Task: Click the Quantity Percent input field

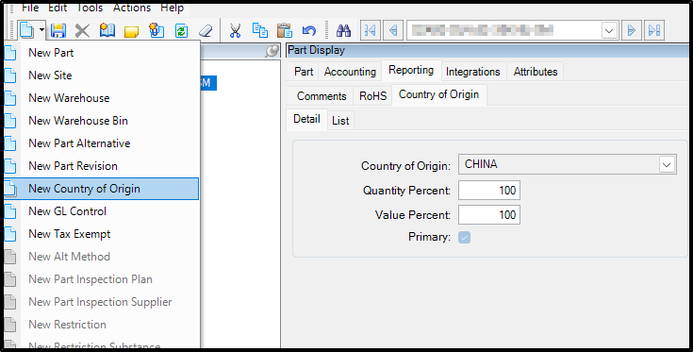Action: click(x=489, y=191)
